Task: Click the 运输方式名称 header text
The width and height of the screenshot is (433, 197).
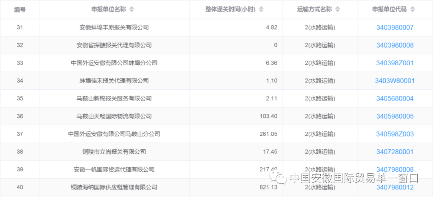Action: (314, 9)
